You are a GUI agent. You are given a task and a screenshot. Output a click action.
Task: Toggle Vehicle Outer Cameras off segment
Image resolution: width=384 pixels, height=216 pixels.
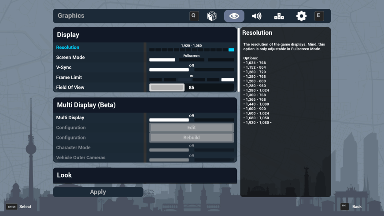click(169, 160)
